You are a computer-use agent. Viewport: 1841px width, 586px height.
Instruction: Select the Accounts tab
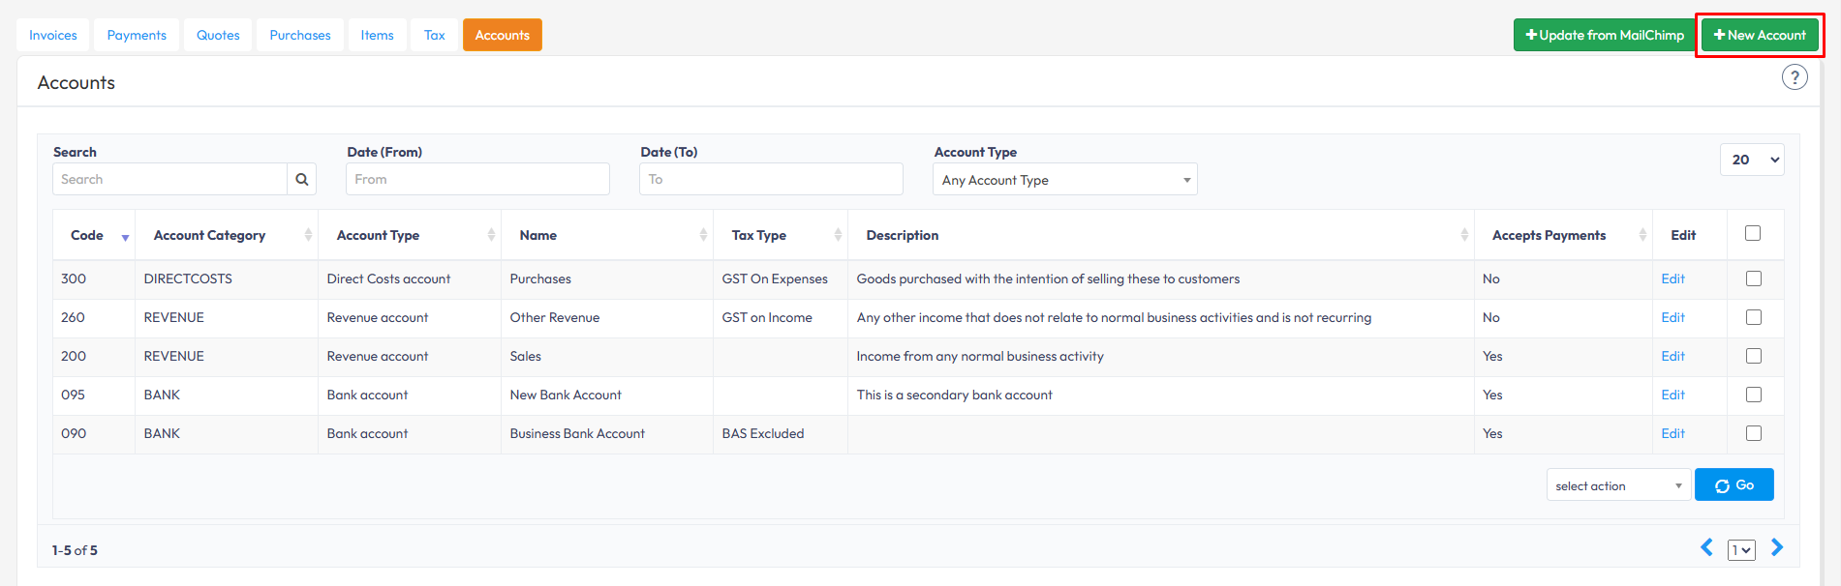pos(503,35)
